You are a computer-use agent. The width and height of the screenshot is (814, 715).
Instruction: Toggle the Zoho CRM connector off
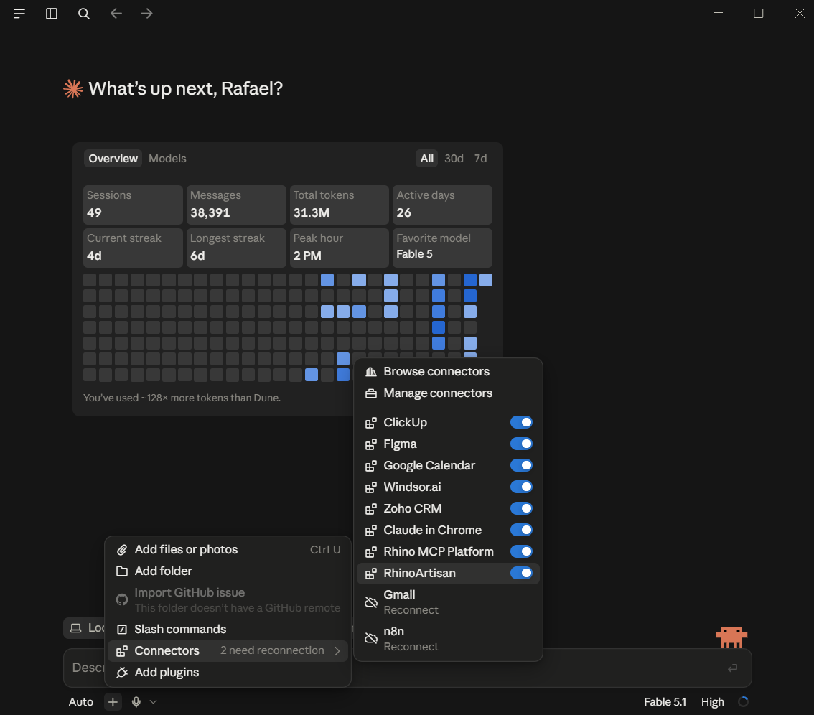tap(521, 508)
